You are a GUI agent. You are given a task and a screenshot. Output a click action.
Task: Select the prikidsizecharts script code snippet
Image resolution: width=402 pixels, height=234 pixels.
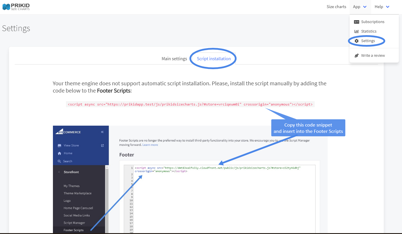coord(190,104)
